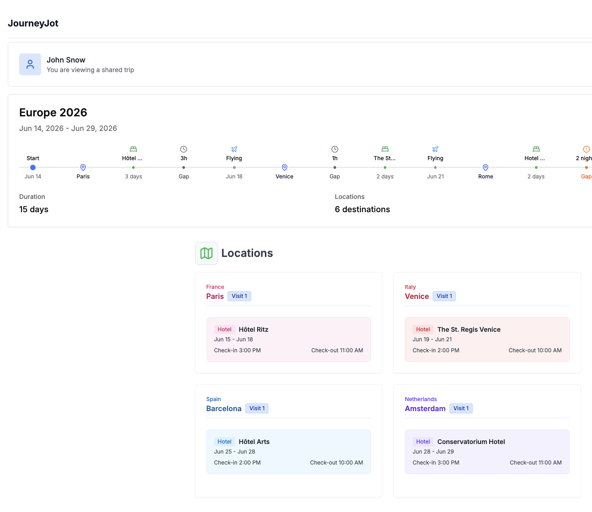Open the Hôtel Arts hotel card

289,452
